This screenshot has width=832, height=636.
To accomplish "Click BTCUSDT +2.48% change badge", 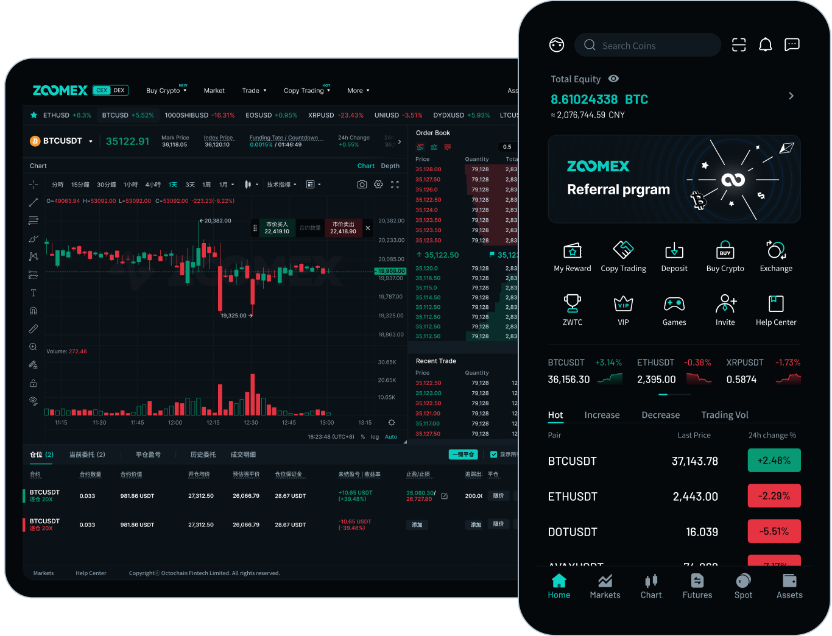I will 774,461.
